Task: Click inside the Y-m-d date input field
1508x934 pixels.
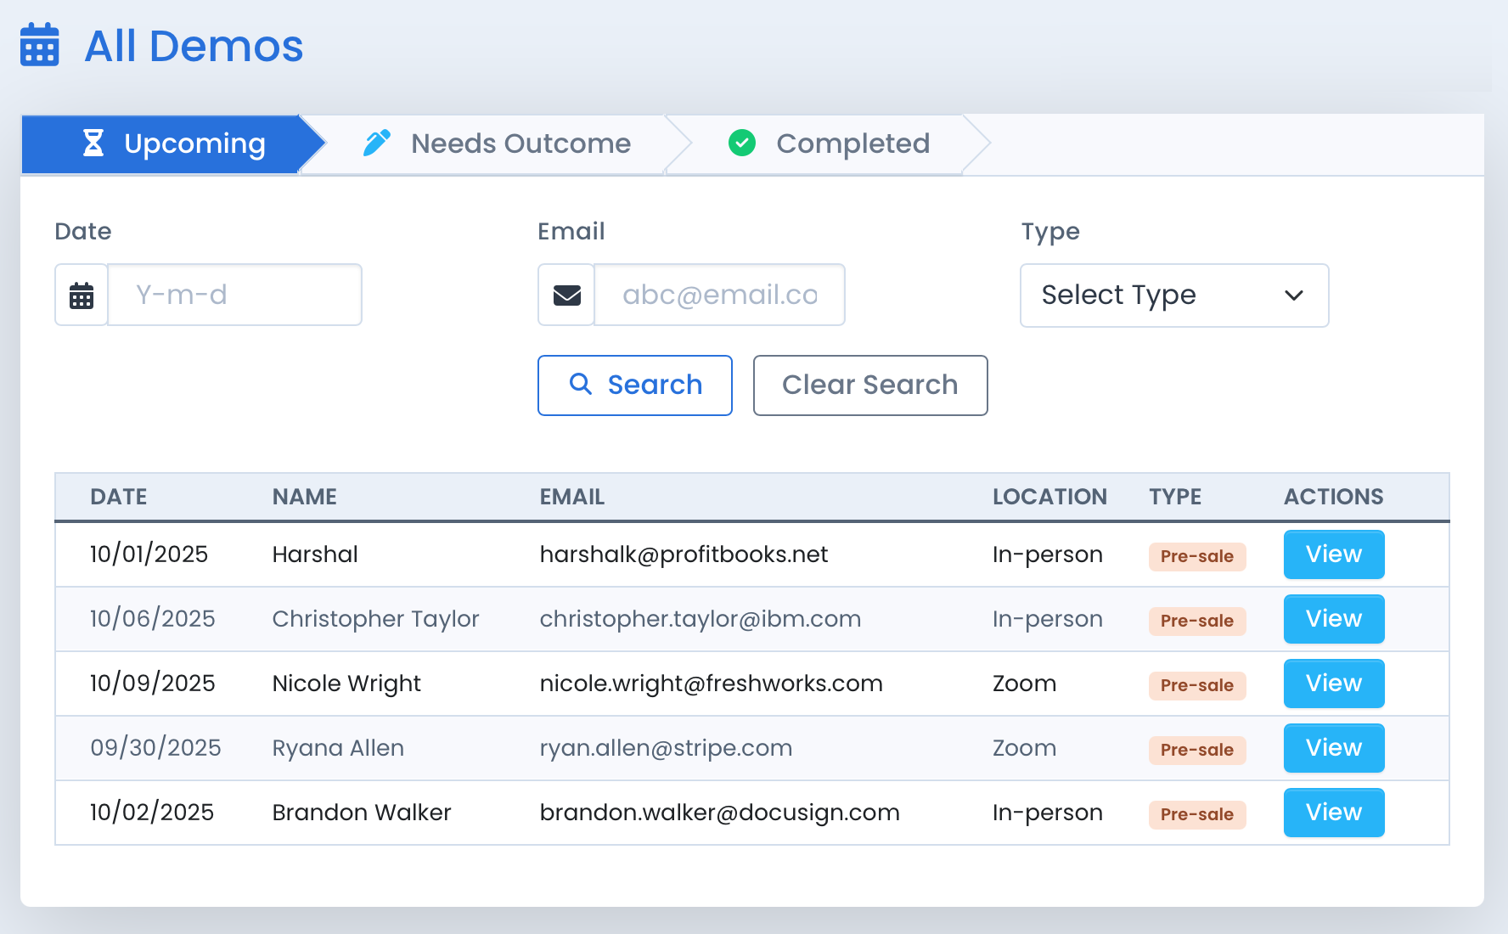Action: point(234,295)
